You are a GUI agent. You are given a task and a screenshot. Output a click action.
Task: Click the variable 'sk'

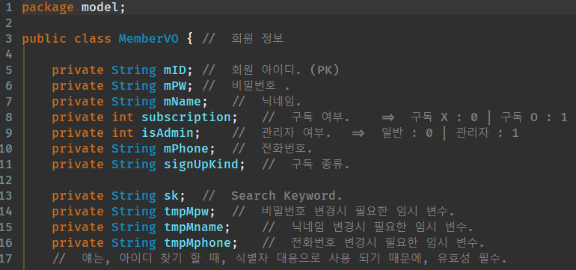point(171,196)
